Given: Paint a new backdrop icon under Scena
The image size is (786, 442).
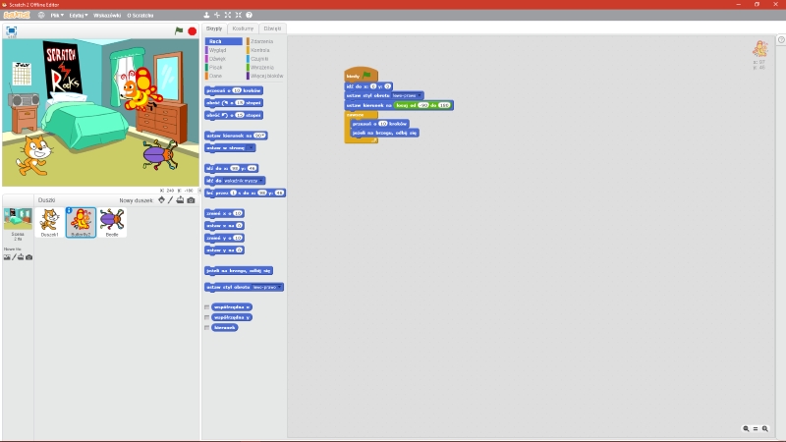Looking at the screenshot, I should (x=14, y=257).
